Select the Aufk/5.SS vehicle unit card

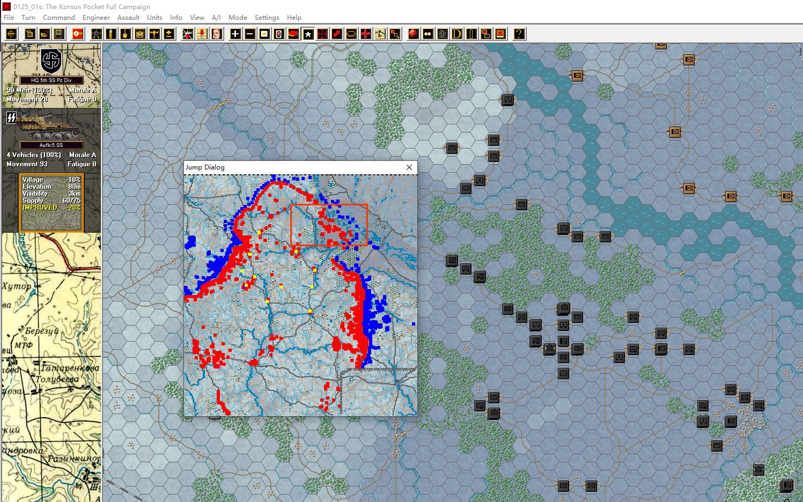51,140
